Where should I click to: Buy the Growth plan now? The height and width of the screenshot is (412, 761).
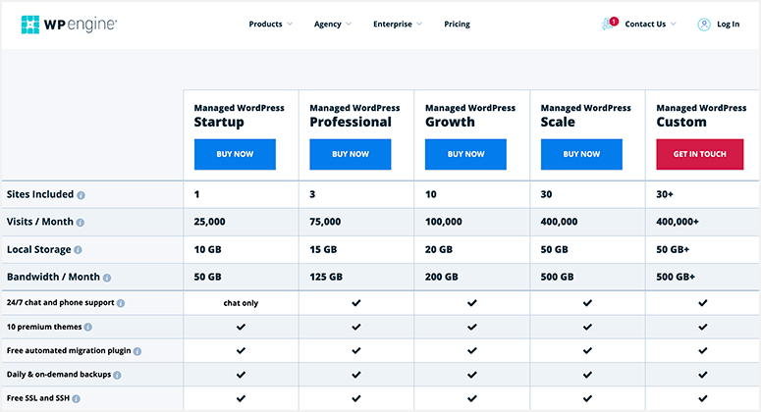(x=465, y=154)
